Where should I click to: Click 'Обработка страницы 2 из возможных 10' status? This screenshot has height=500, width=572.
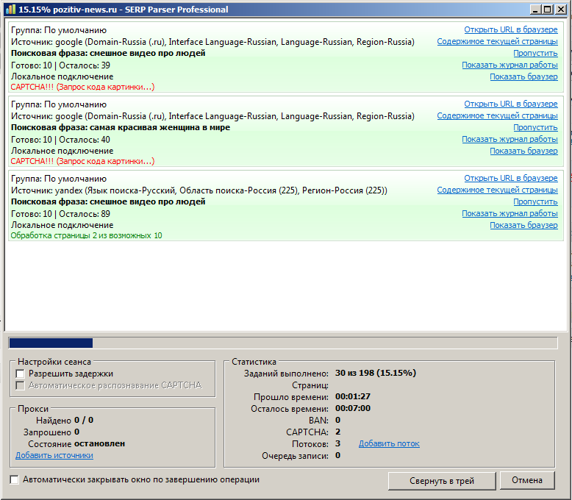tap(86, 235)
